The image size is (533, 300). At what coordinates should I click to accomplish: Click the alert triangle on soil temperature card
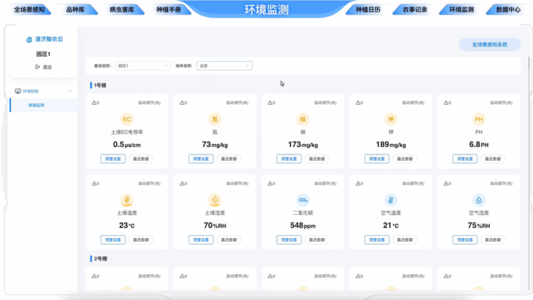(x=94, y=183)
